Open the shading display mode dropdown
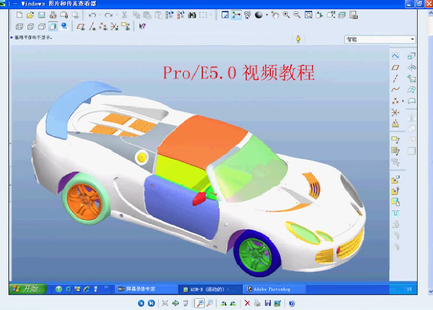The height and width of the screenshot is (310, 433). (267, 14)
